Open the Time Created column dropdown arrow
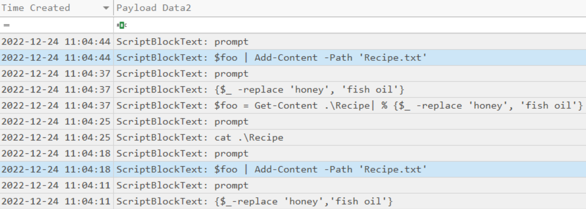Viewport: 586px width, 209px height. point(106,8)
